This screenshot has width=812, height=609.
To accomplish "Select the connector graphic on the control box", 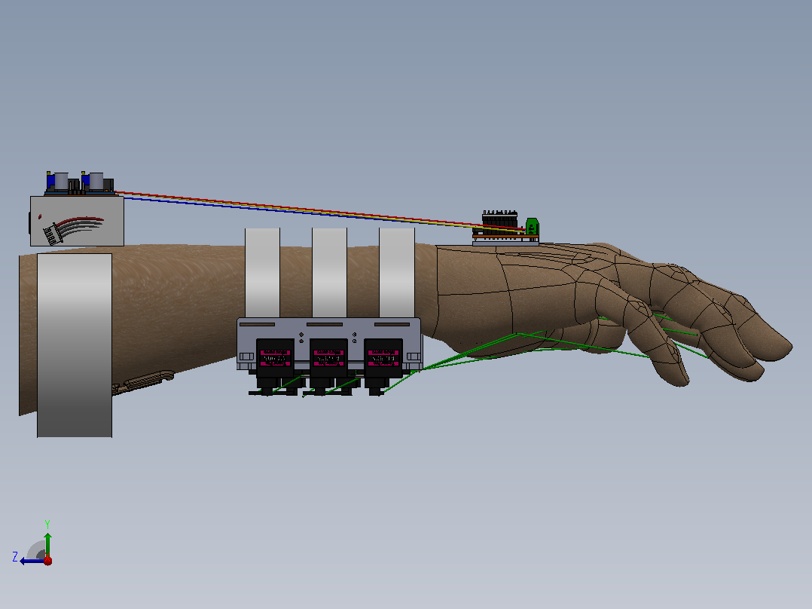I will (72, 230).
